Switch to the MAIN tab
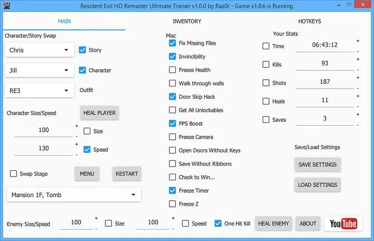Viewport: 374px width, 241px height. 64,21
